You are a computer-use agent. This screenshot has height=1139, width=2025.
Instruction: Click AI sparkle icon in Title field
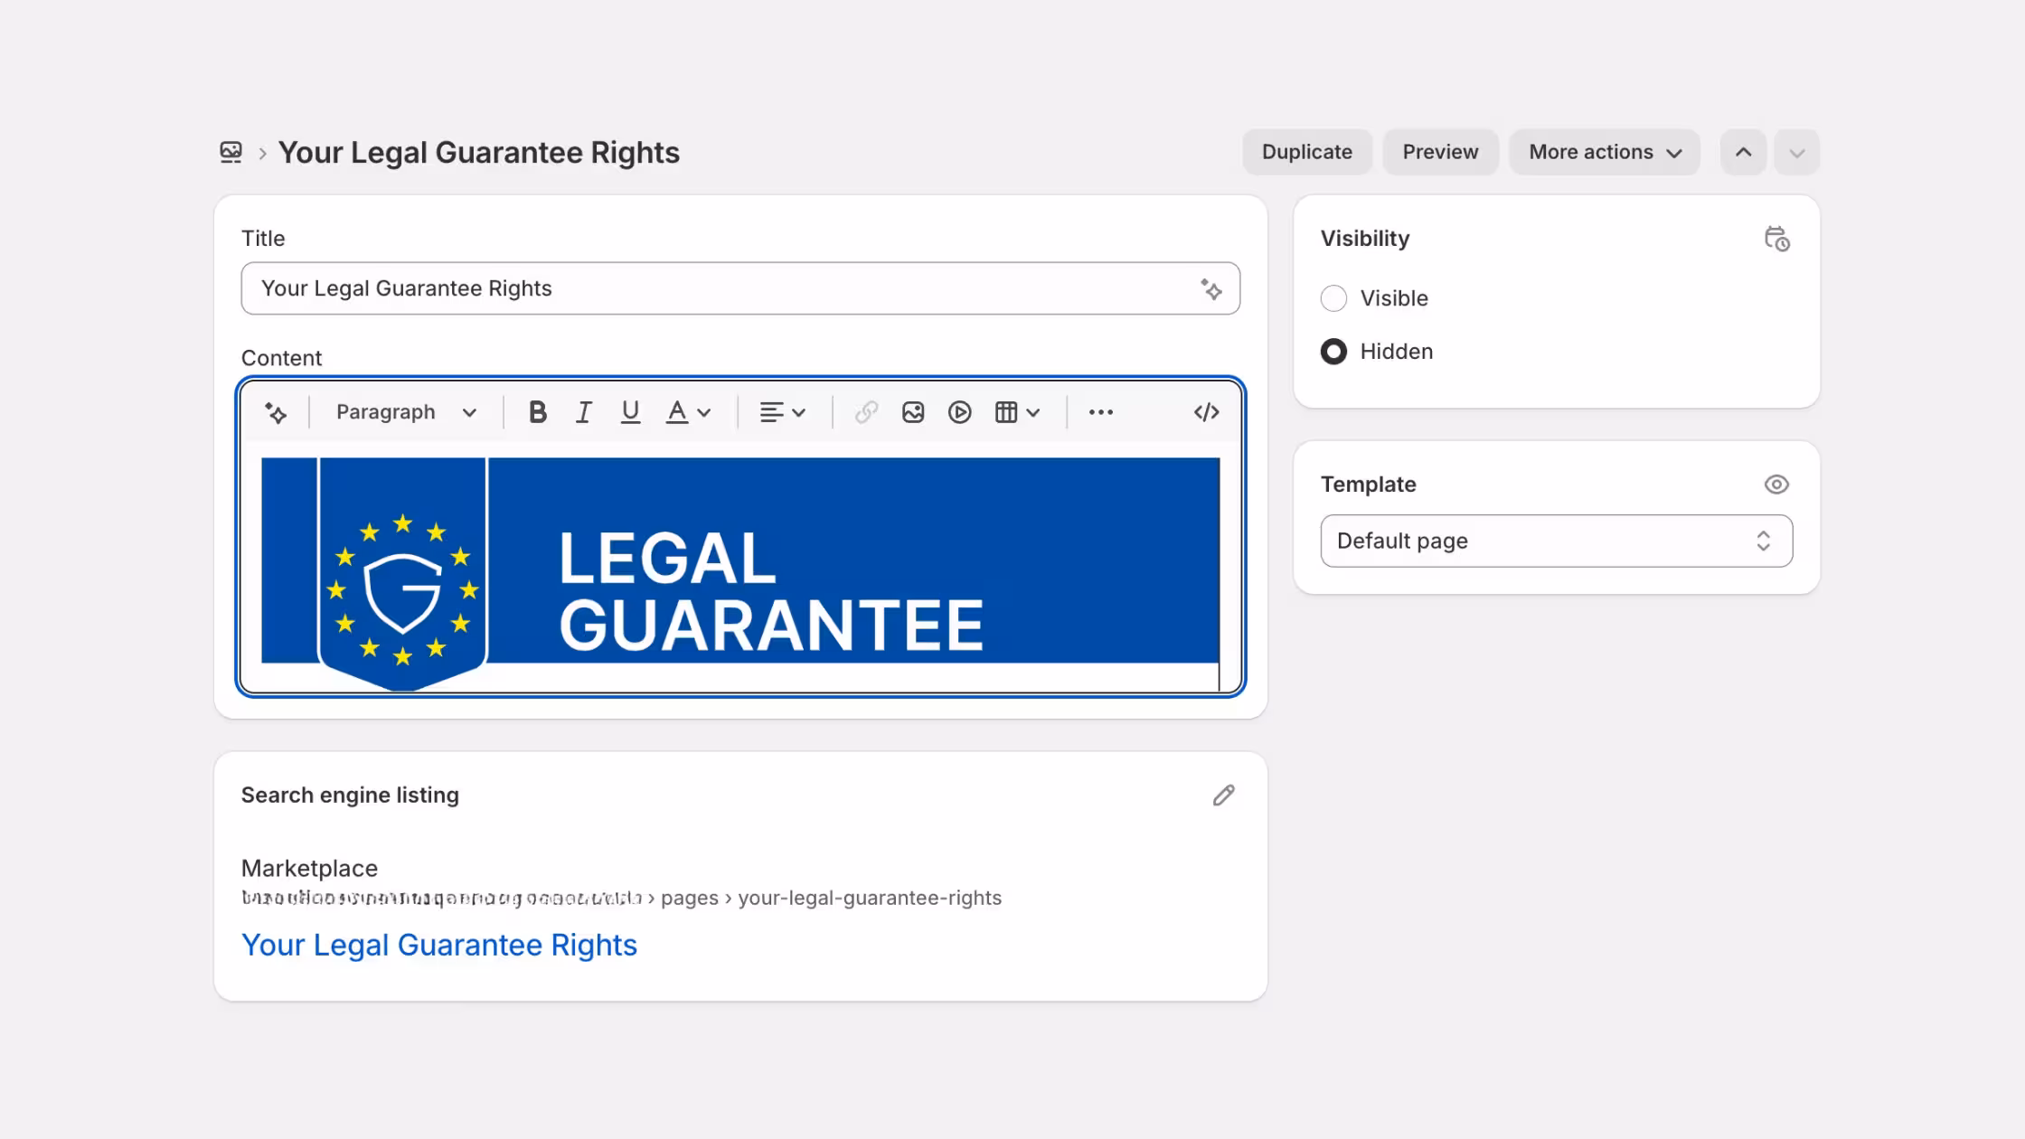point(1211,289)
